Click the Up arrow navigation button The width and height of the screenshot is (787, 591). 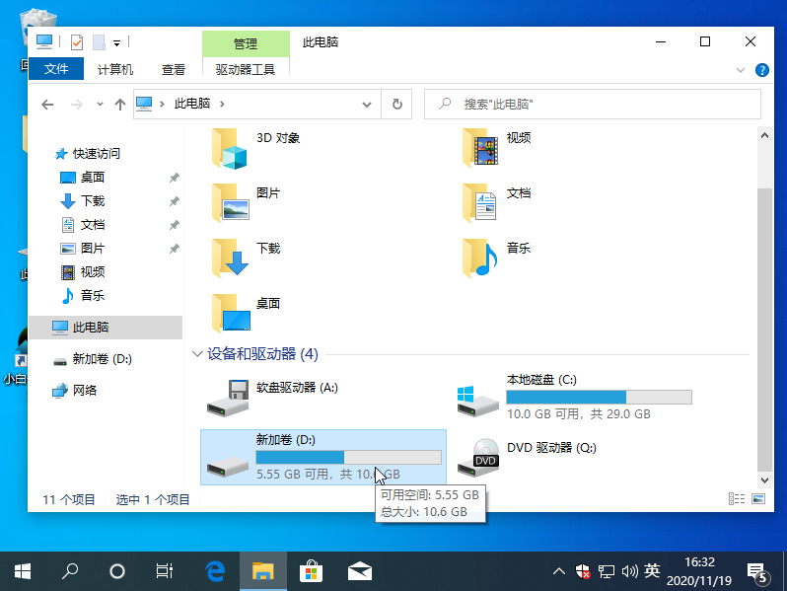[119, 104]
